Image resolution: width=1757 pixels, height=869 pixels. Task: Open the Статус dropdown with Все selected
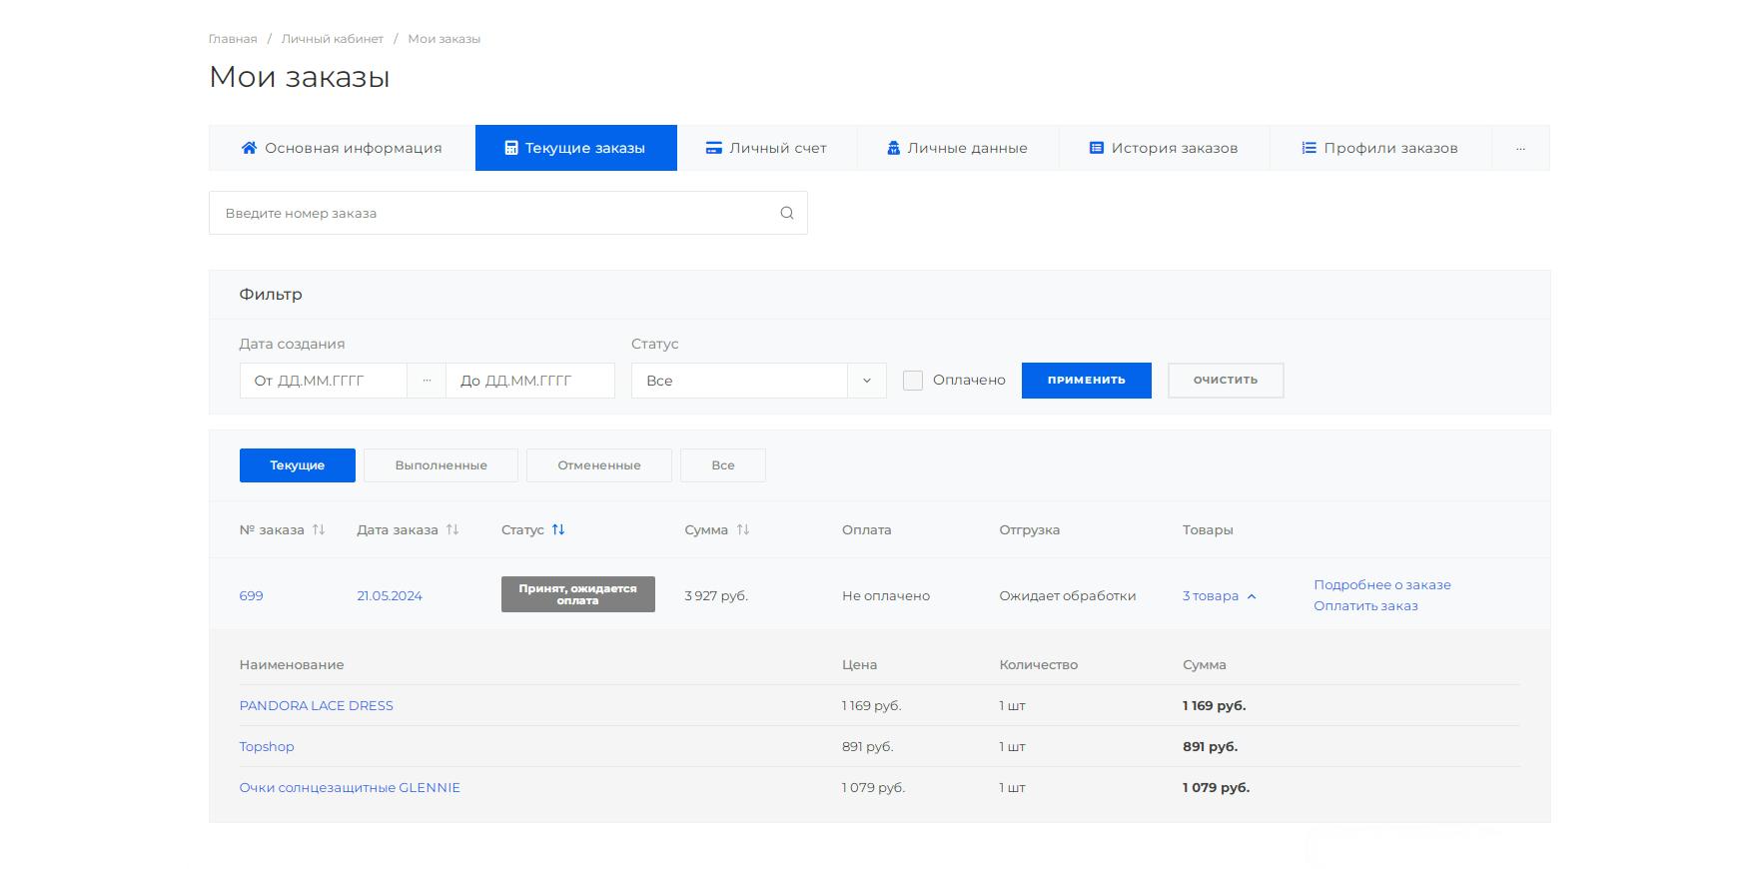tap(758, 381)
